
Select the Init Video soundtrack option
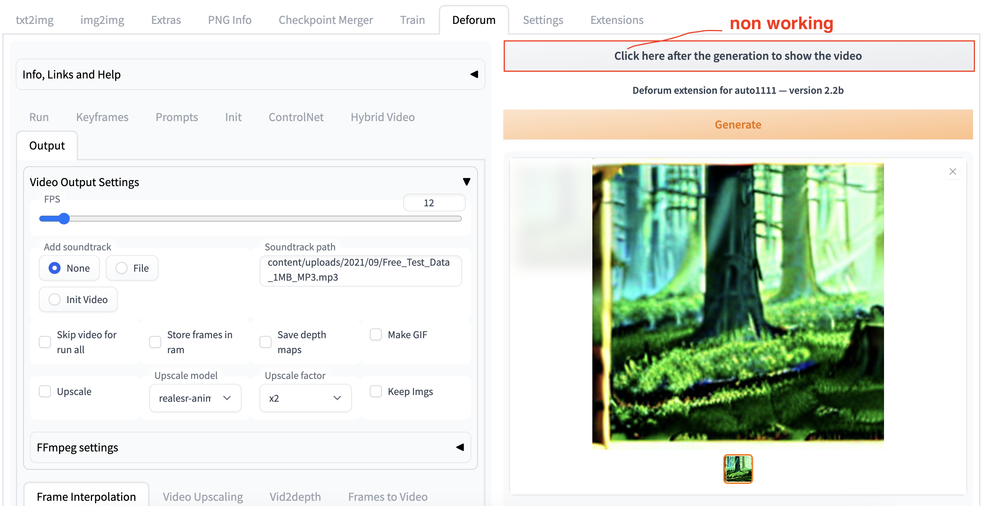click(x=78, y=299)
